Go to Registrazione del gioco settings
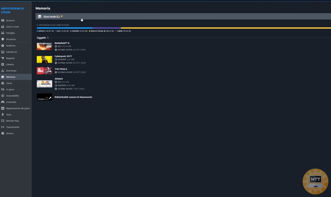This screenshot has width=331, height=197. coord(18,108)
